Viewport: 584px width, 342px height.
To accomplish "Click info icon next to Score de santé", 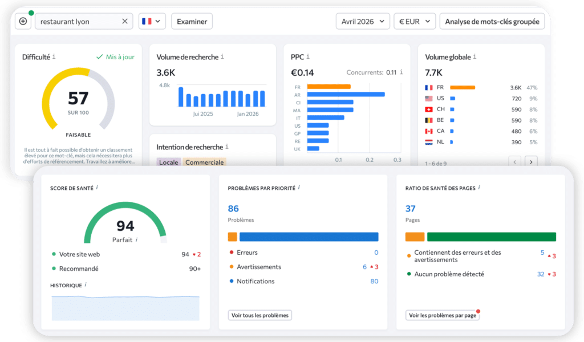I will [x=97, y=188].
